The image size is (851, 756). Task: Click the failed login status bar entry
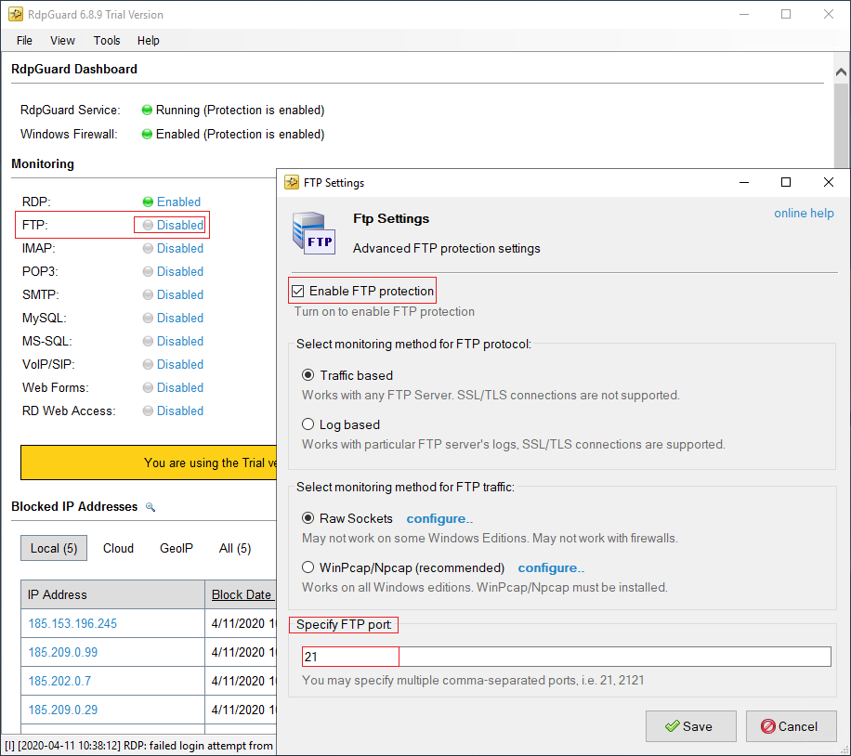(139, 746)
